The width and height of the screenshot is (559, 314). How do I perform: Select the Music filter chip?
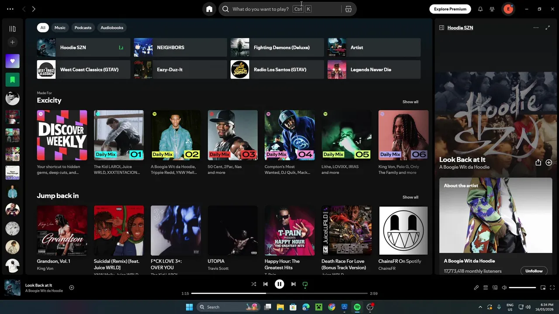click(x=60, y=27)
